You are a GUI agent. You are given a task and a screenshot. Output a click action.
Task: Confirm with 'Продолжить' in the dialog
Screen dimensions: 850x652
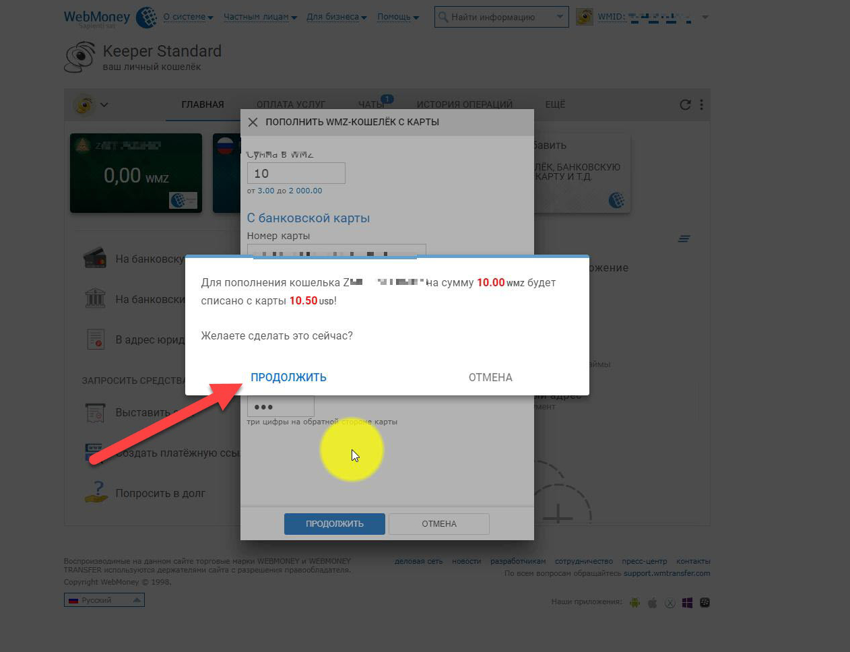(288, 377)
